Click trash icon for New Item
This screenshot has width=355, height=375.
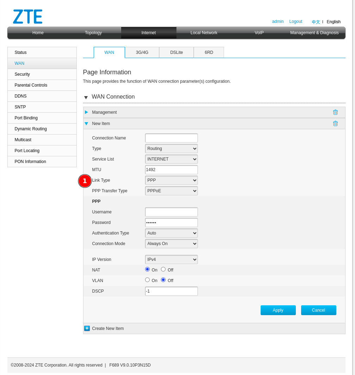click(x=335, y=124)
